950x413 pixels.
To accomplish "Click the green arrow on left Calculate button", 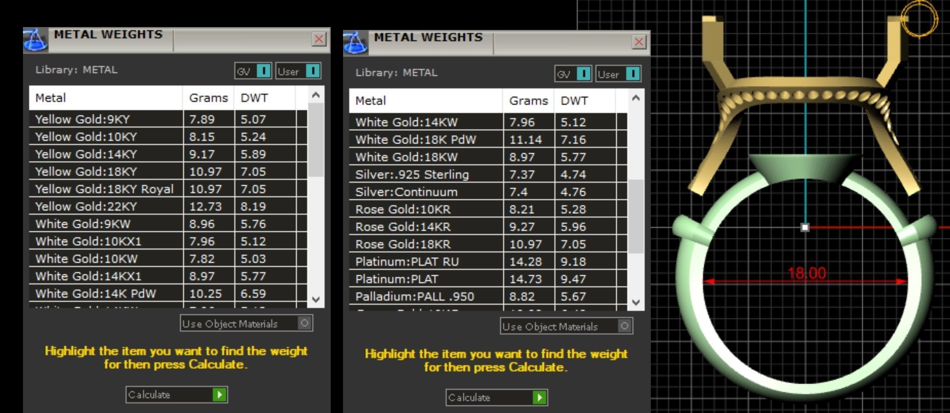I will tap(220, 395).
